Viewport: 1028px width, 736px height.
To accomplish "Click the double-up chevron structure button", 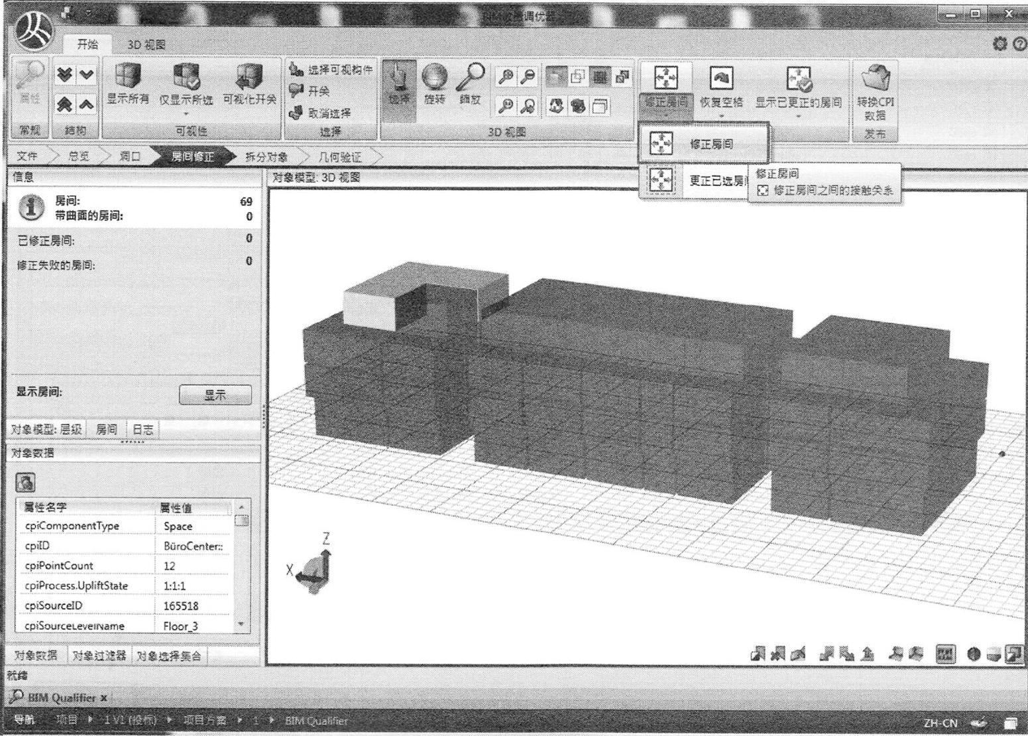I will (64, 104).
